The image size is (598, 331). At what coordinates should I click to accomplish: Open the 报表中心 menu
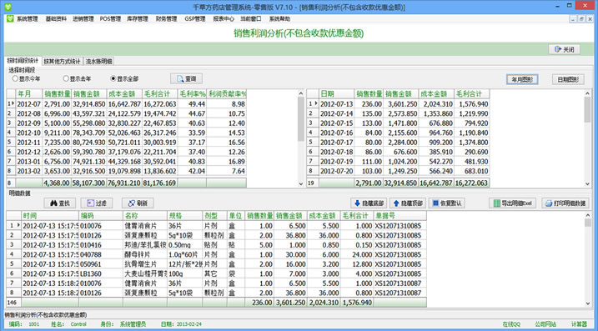point(224,18)
